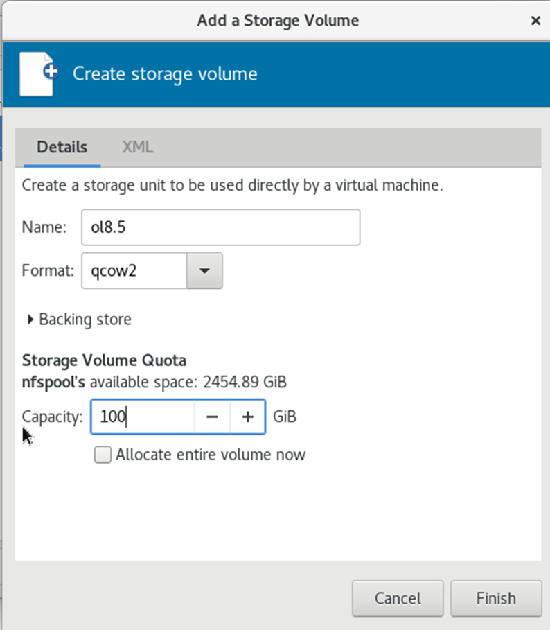The height and width of the screenshot is (630, 550).
Task: Click the Backing store disclosure triangle
Action: 30,320
